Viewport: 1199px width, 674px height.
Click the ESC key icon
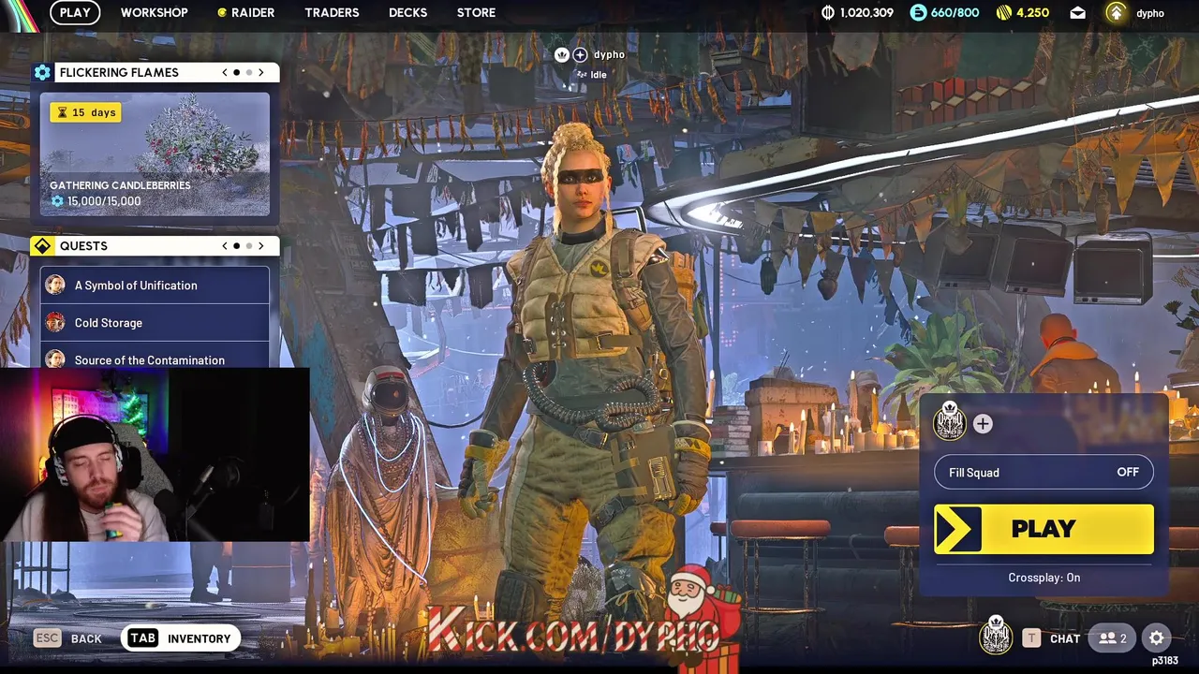(x=47, y=637)
